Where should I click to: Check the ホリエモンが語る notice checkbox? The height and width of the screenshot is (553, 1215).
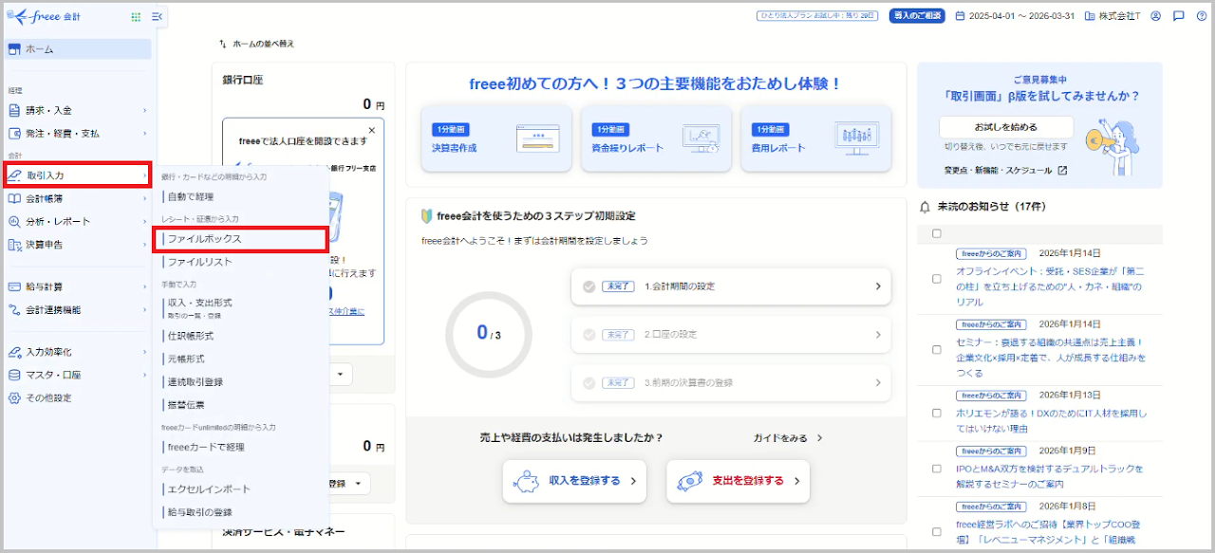point(937,414)
